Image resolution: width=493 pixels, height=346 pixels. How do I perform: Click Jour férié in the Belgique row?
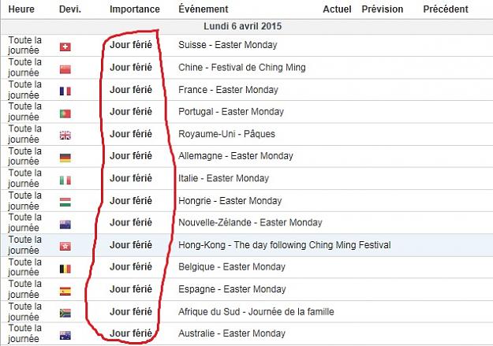point(131,267)
